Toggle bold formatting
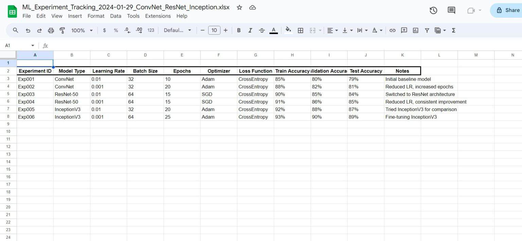The height and width of the screenshot is (241, 522). [x=239, y=31]
